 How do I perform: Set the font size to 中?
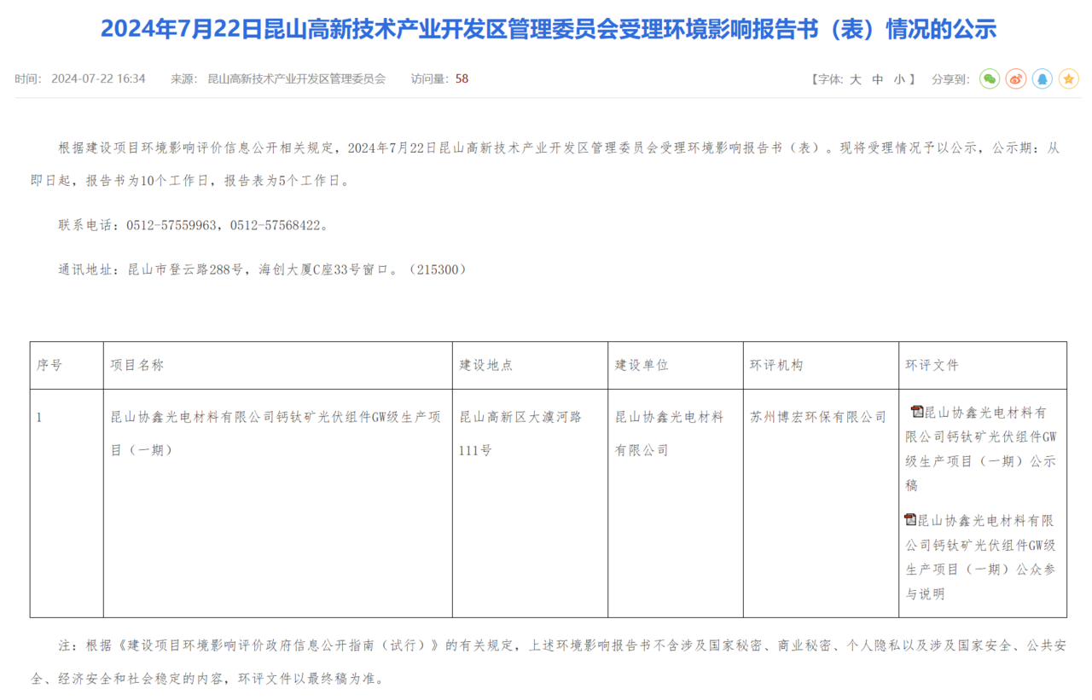[x=877, y=79]
